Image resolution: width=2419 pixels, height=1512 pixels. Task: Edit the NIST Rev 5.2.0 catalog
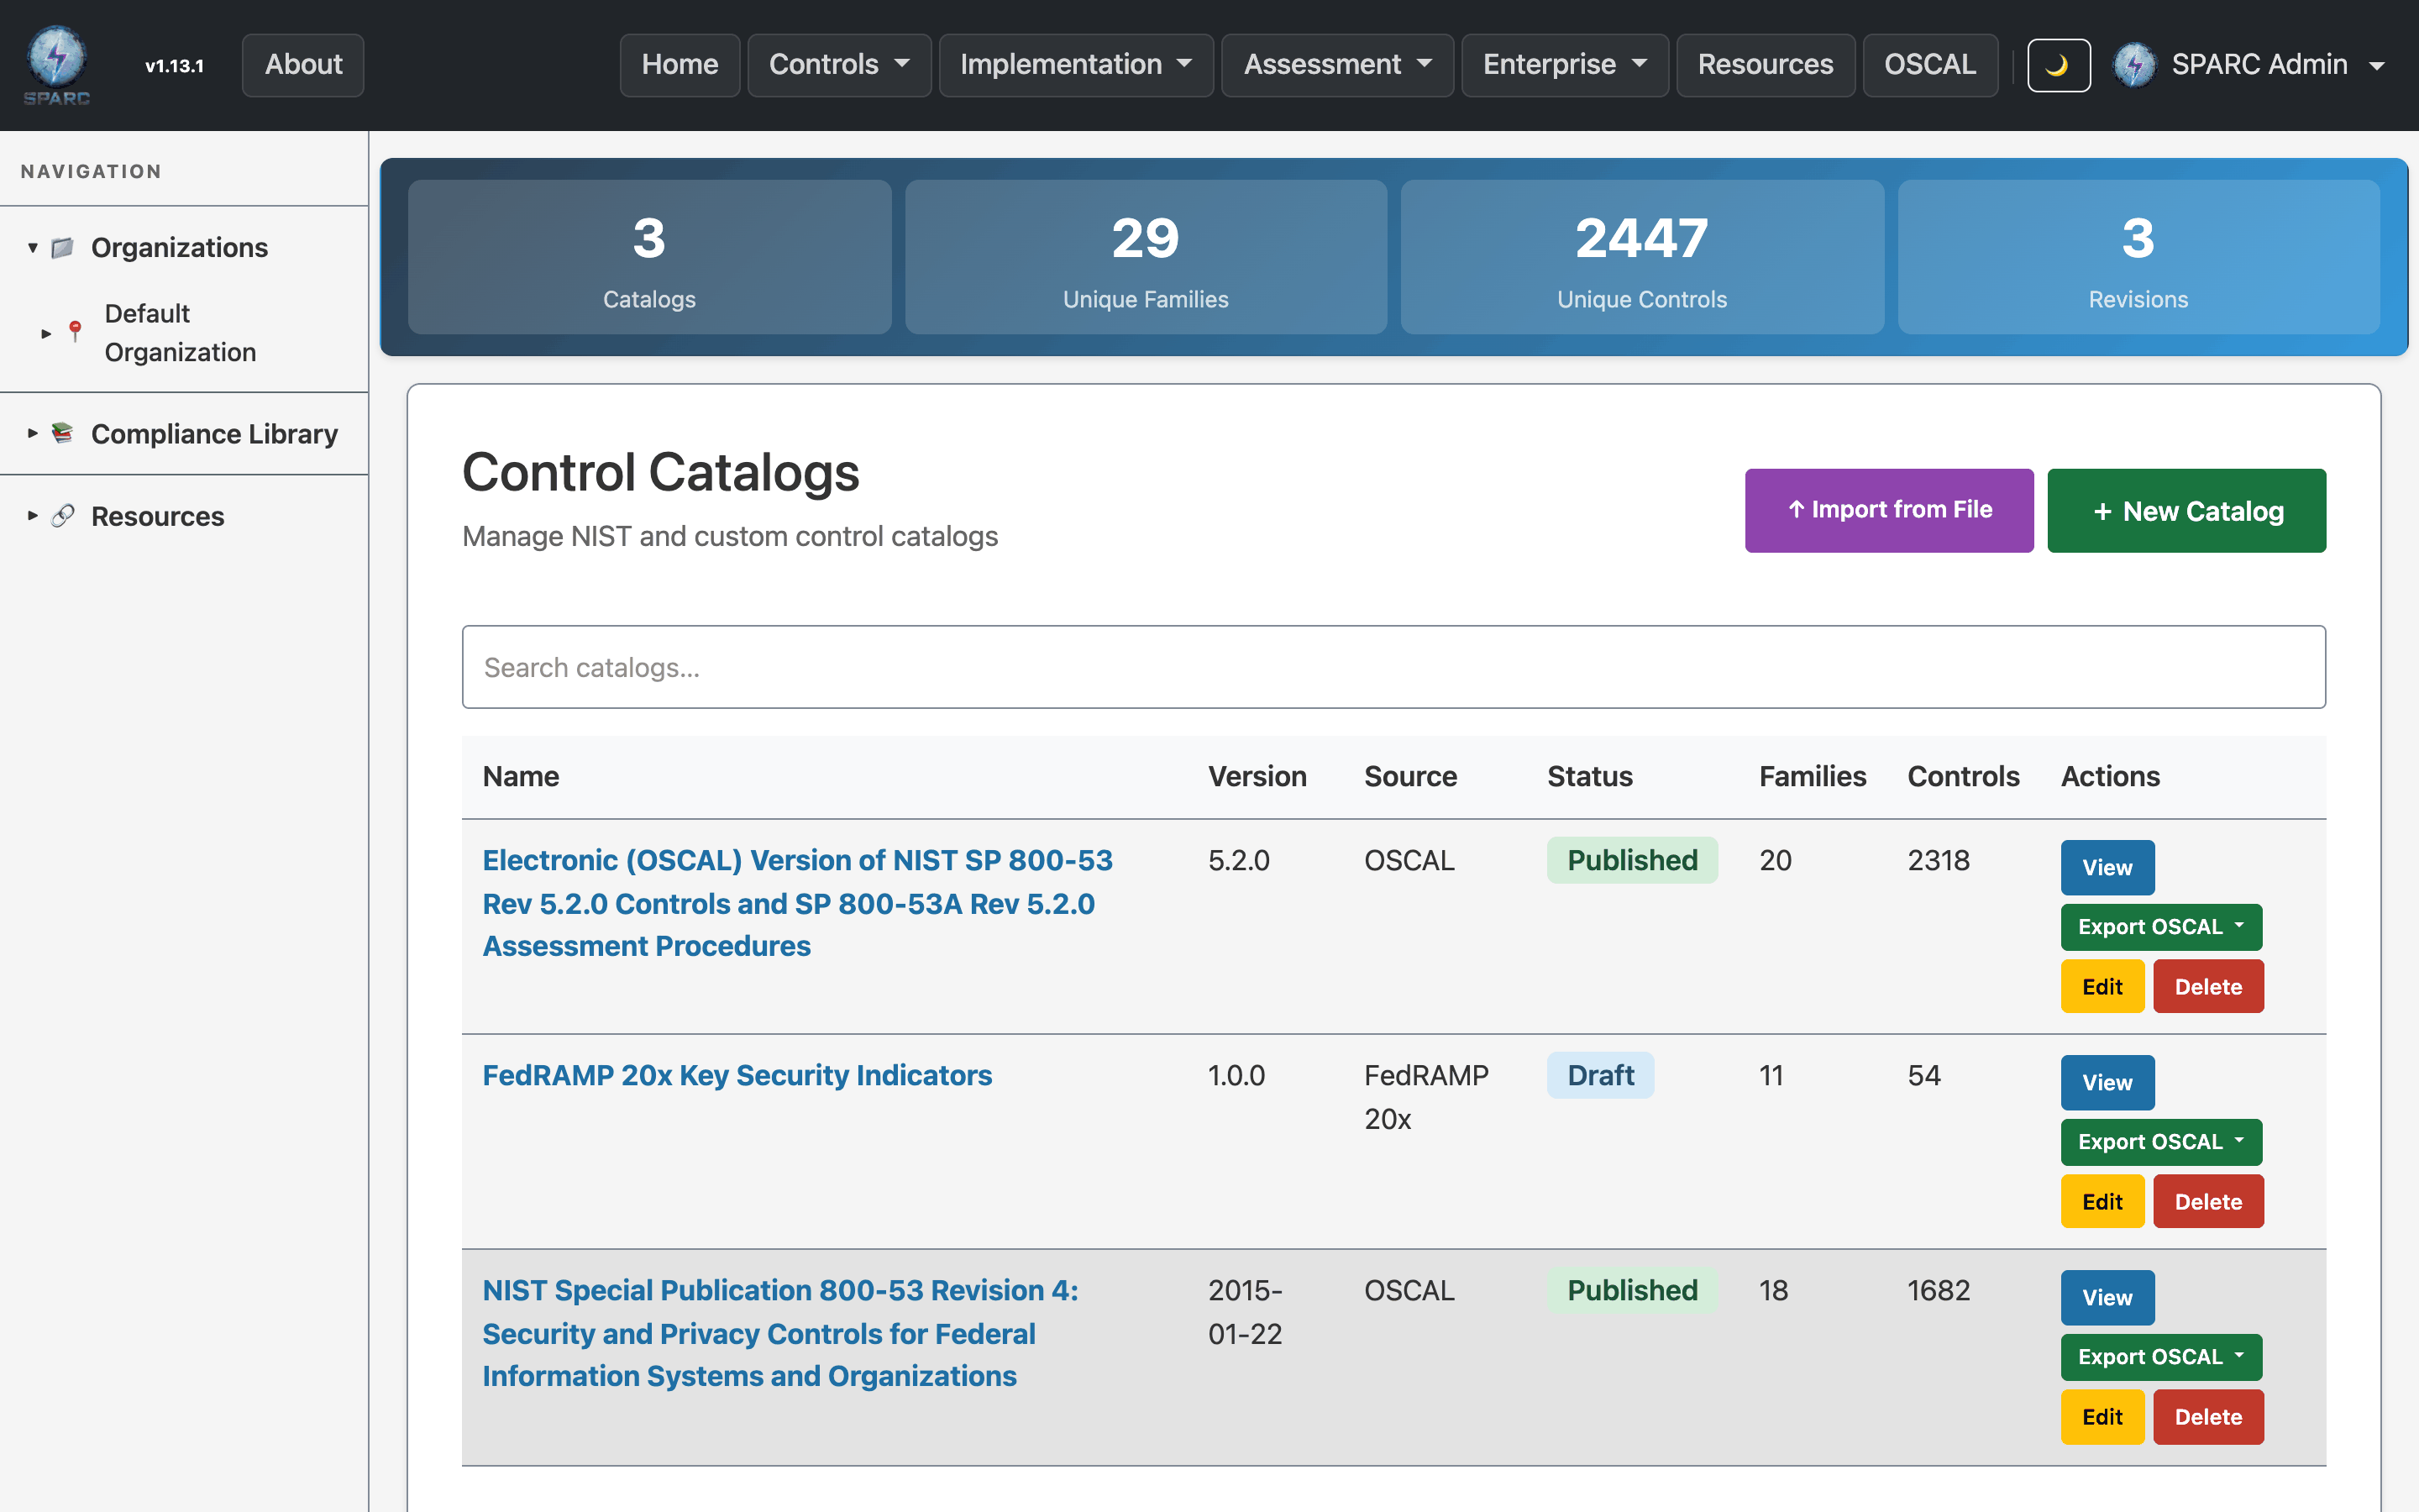tap(2102, 986)
